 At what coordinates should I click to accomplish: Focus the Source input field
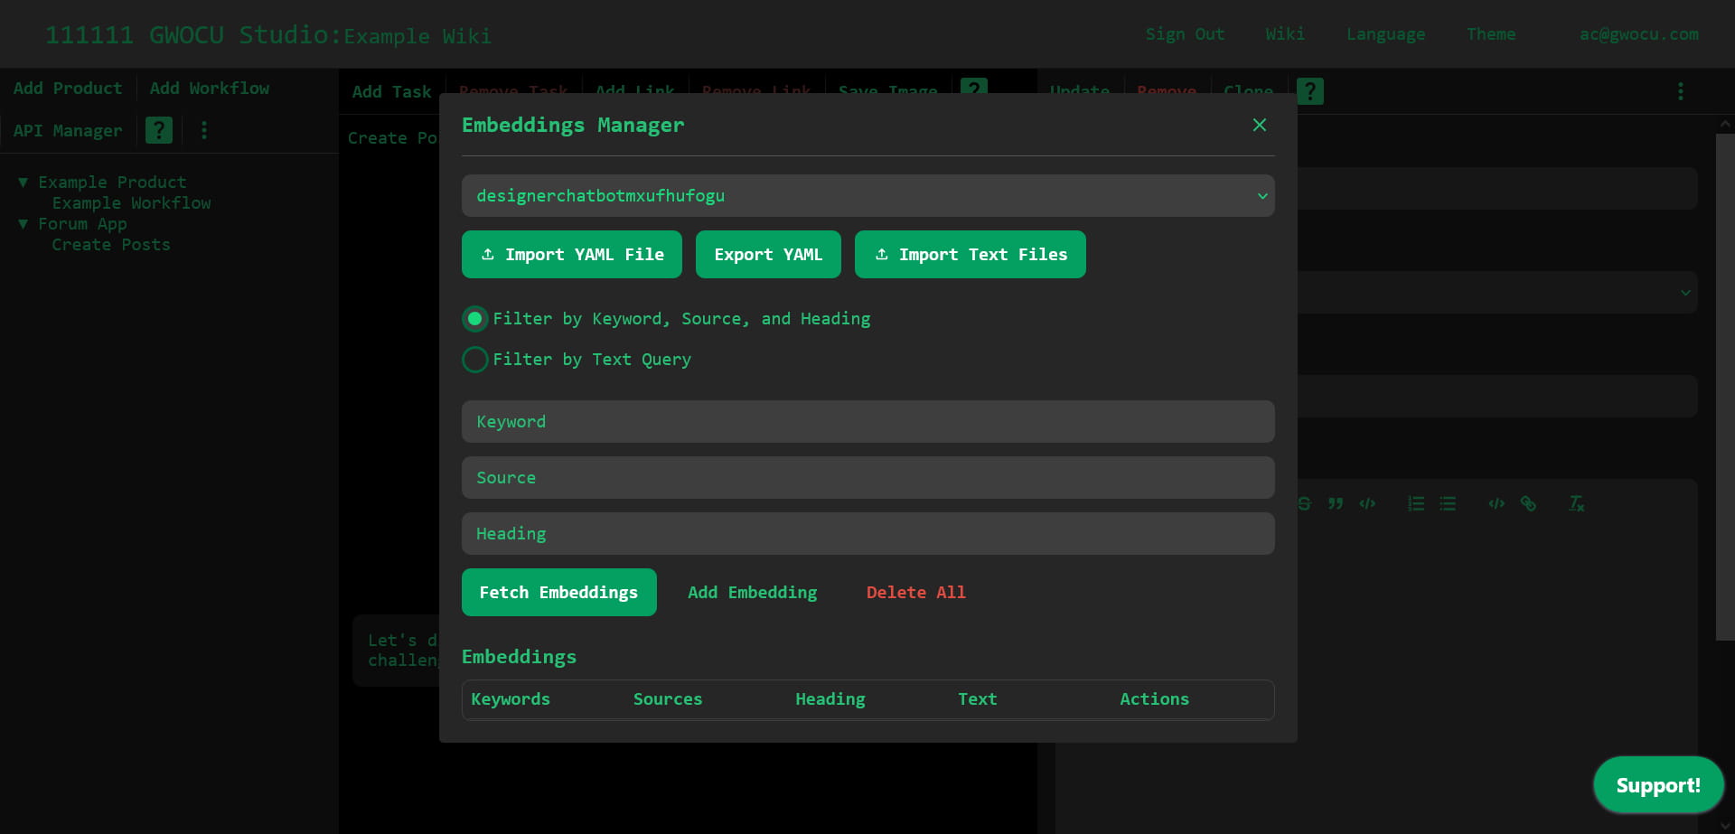[867, 477]
